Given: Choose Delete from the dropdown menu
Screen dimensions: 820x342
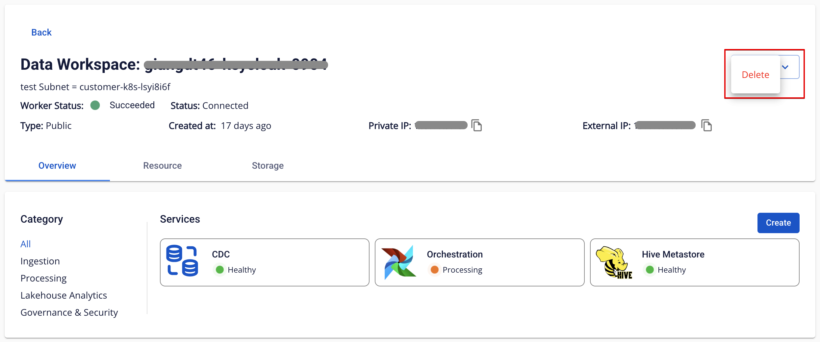Looking at the screenshot, I should (755, 75).
